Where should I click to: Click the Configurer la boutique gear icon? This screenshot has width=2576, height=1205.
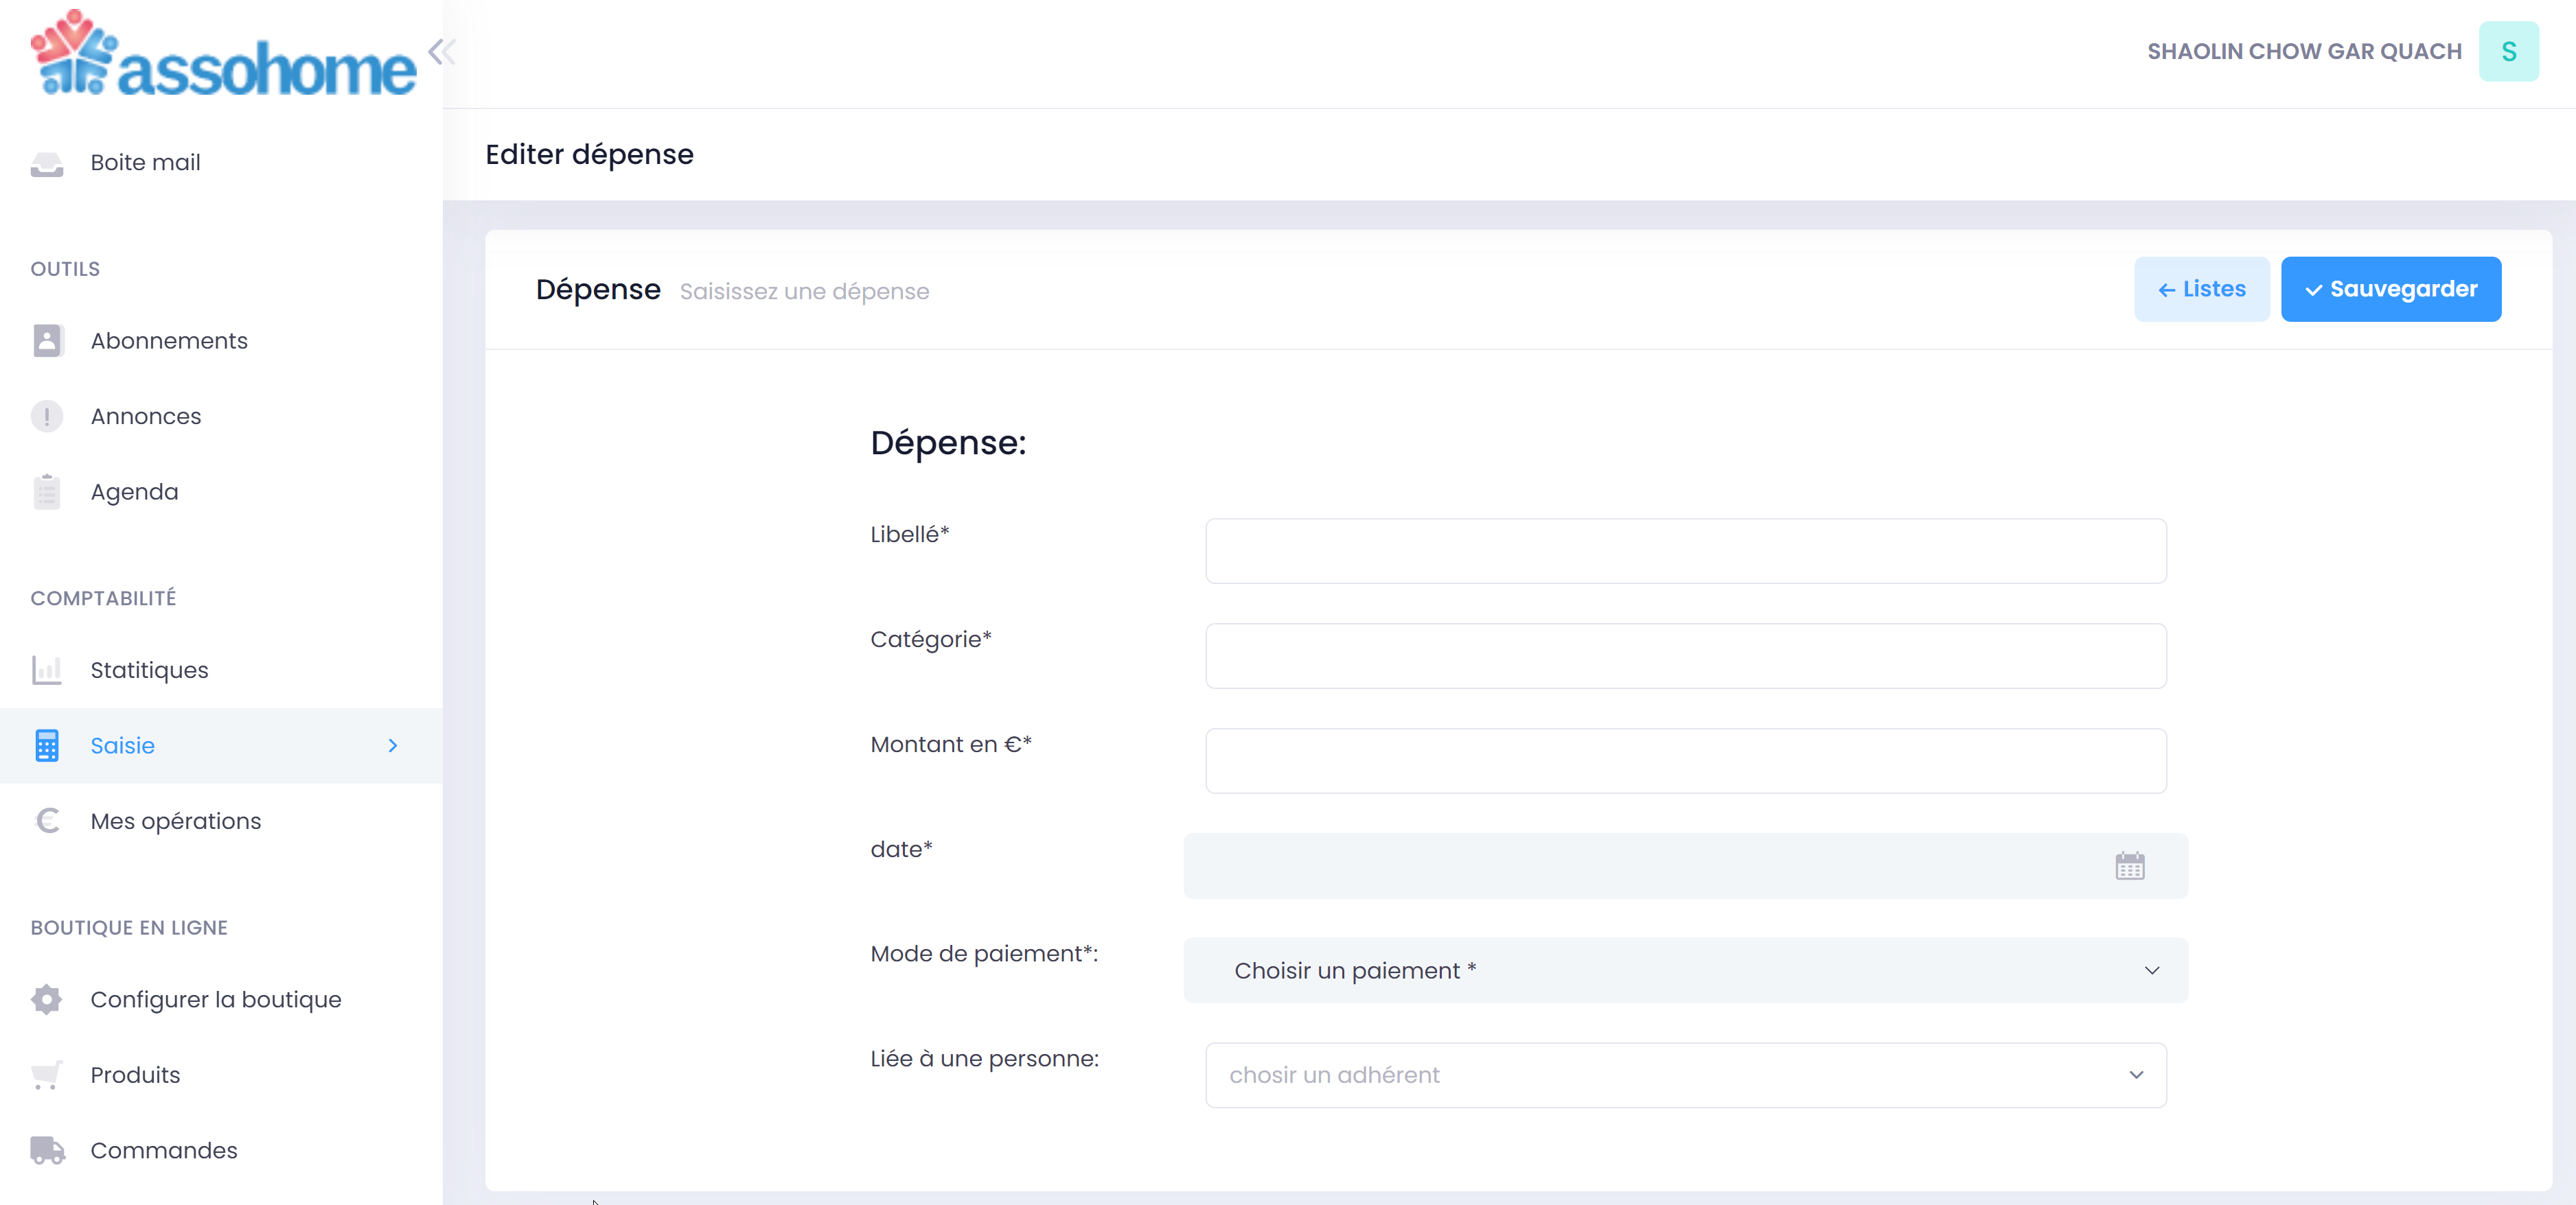pyautogui.click(x=46, y=999)
